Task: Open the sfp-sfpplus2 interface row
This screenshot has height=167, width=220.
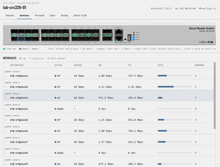Action: click(108, 85)
